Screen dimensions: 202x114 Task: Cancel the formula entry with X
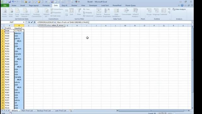point(29,22)
